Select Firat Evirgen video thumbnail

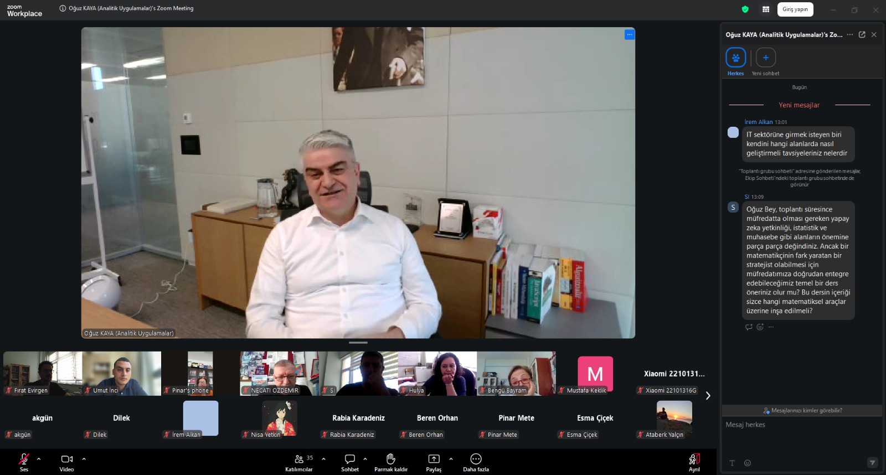tap(43, 374)
